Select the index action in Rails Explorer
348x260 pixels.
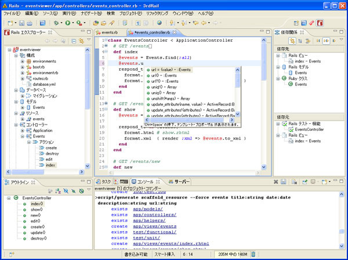tap(50, 165)
